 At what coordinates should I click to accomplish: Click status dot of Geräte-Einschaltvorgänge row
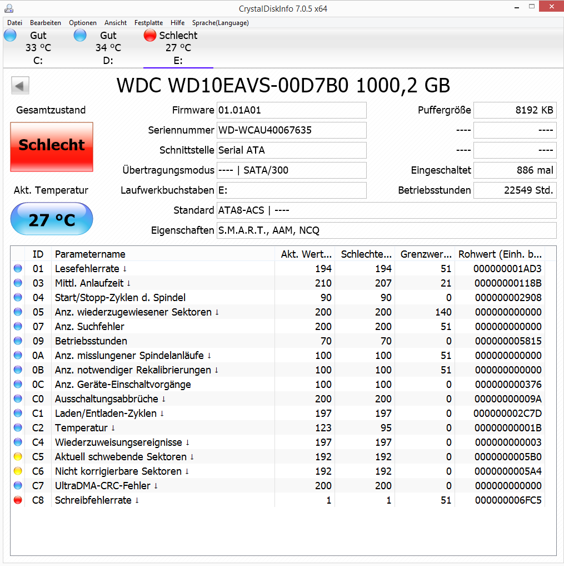[x=18, y=385]
